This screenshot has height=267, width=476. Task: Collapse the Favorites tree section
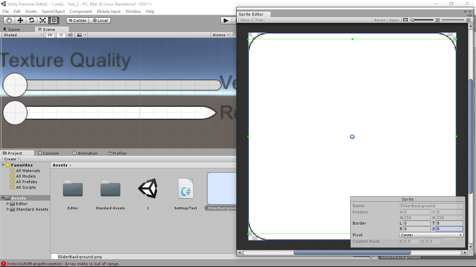point(3,165)
